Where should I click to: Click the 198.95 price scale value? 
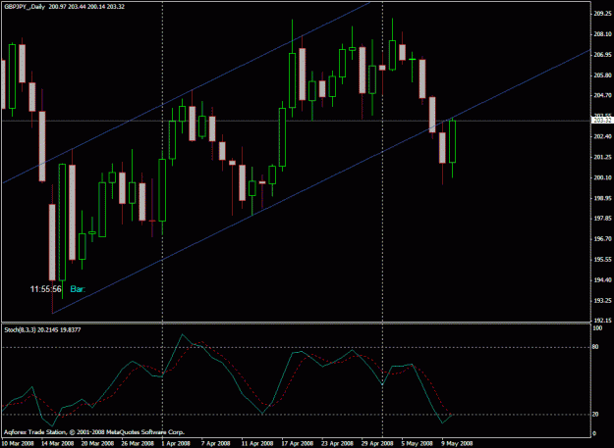[x=602, y=198]
